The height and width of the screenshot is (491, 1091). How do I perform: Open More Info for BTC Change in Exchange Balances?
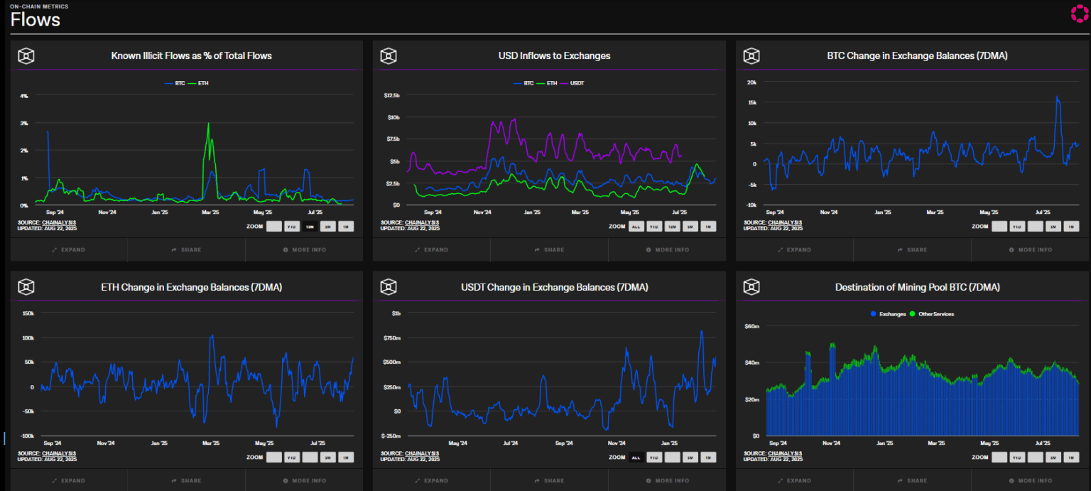click(x=1030, y=249)
